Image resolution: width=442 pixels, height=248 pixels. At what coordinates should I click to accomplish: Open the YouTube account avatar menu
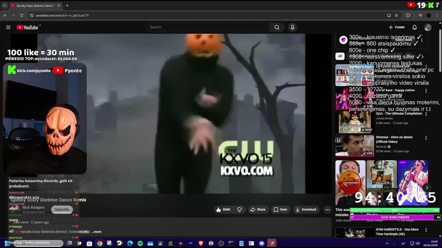[x=428, y=27]
